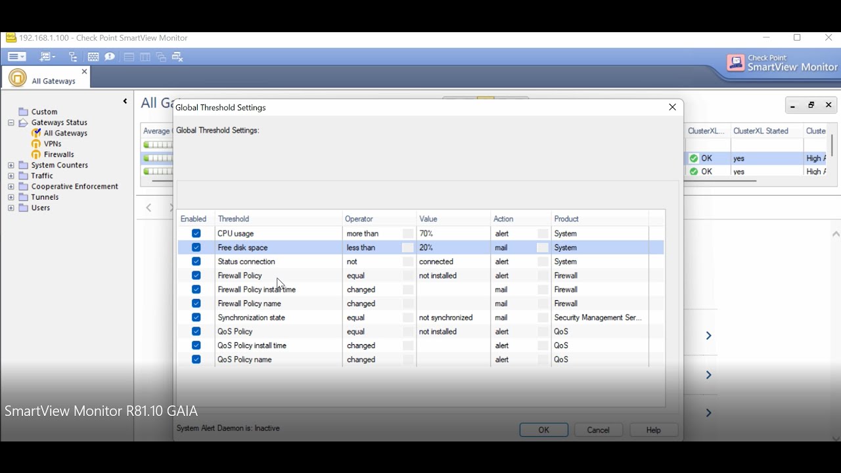Open action dropdown for Free disk space
Screen dimensions: 841x473
[x=543, y=248]
